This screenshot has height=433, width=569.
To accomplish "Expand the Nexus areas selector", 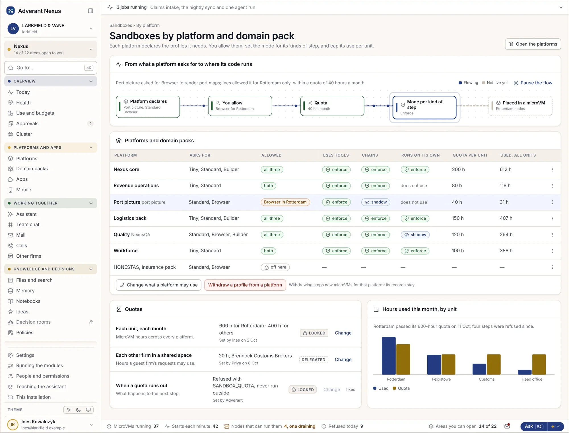I will coord(51,49).
